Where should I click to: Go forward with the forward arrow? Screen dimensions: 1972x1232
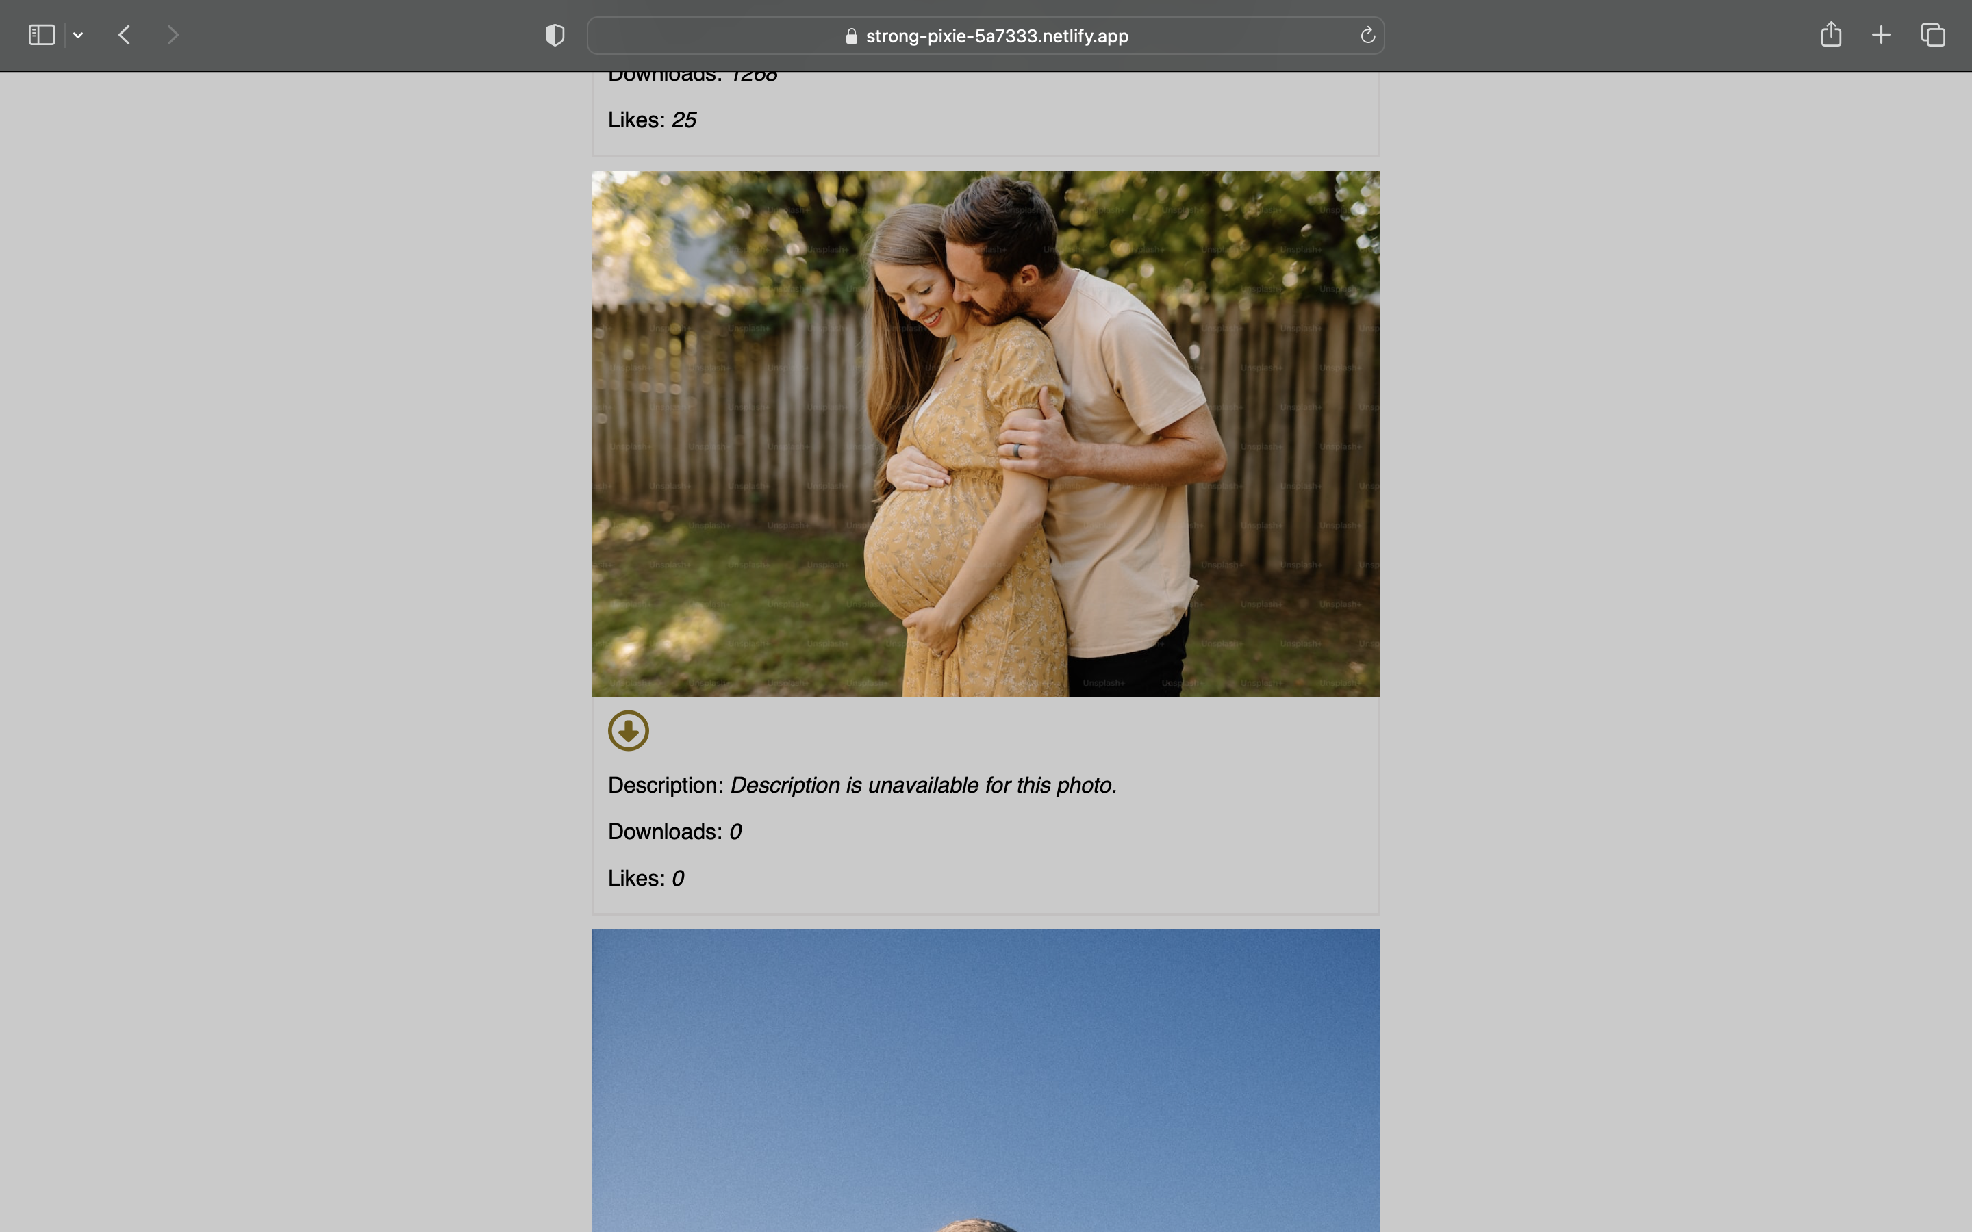173,35
